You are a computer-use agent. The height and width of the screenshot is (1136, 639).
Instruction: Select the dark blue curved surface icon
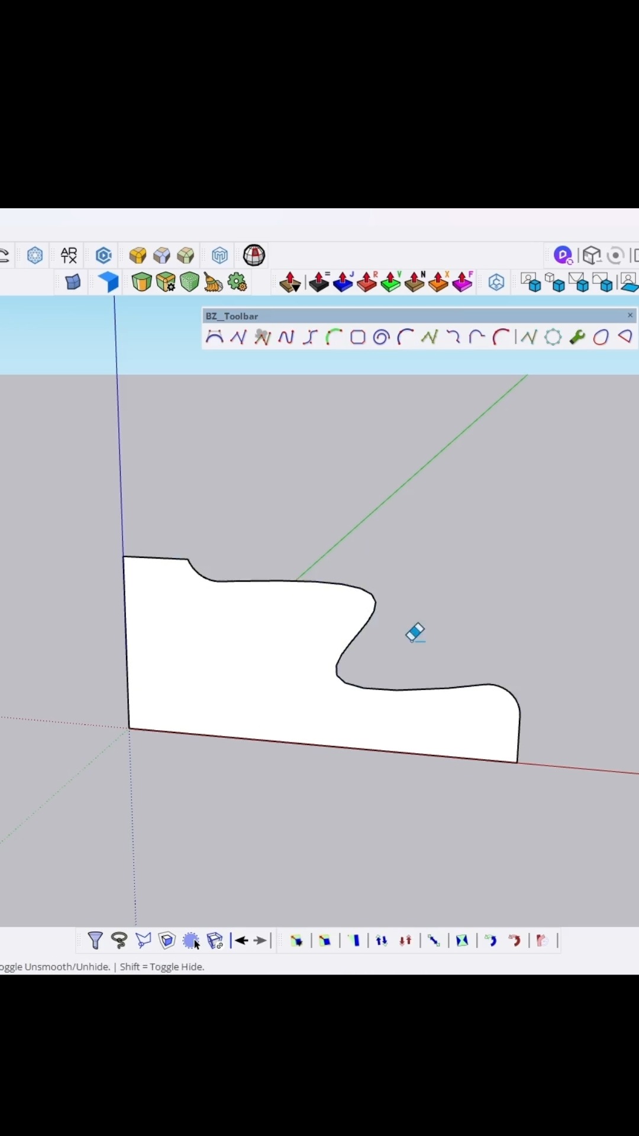coord(73,282)
